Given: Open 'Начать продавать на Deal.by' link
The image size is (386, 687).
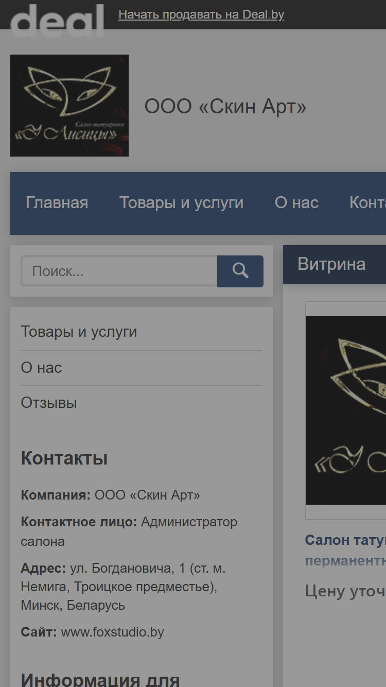Looking at the screenshot, I should [x=201, y=14].
